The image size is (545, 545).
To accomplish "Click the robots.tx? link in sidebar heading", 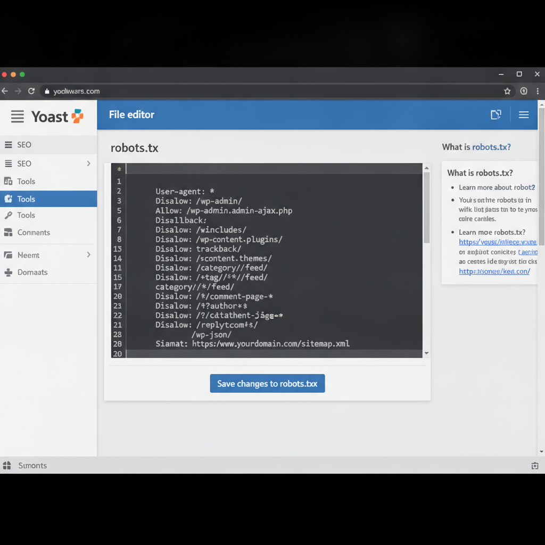I will pyautogui.click(x=491, y=147).
